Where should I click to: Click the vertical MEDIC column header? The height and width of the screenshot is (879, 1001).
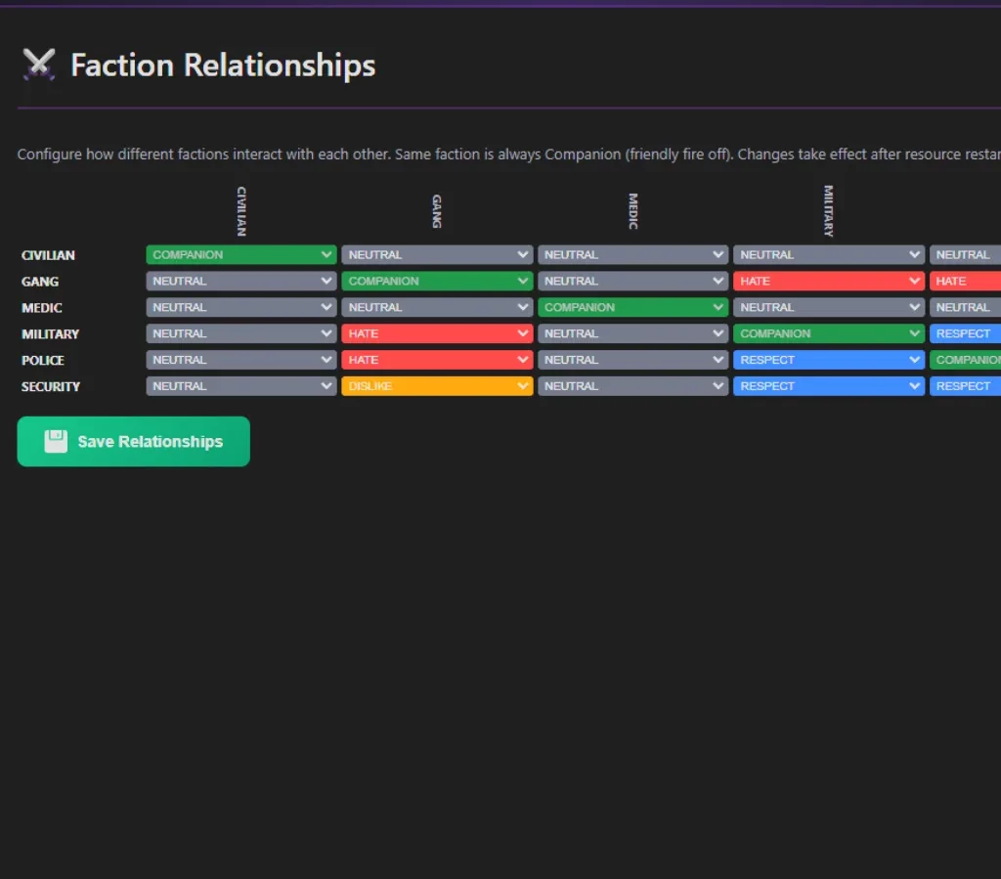click(x=632, y=211)
